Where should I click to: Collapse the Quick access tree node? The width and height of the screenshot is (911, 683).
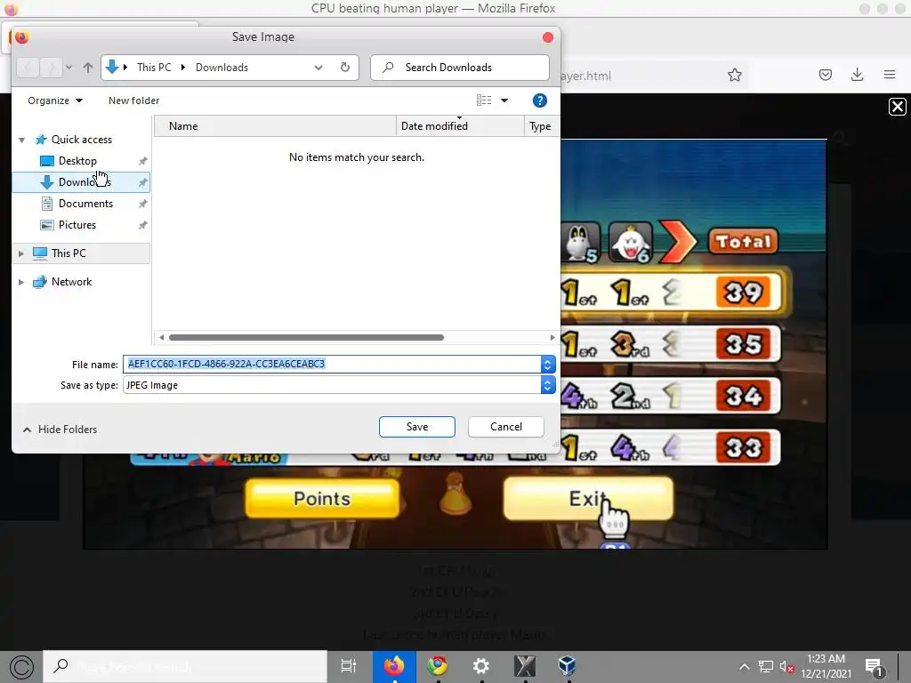click(x=21, y=140)
